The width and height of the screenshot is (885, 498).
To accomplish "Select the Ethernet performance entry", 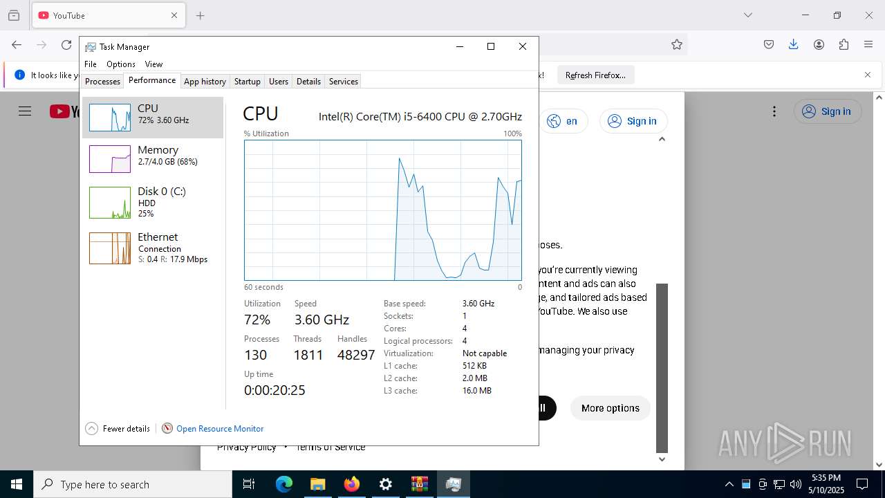I will [153, 248].
